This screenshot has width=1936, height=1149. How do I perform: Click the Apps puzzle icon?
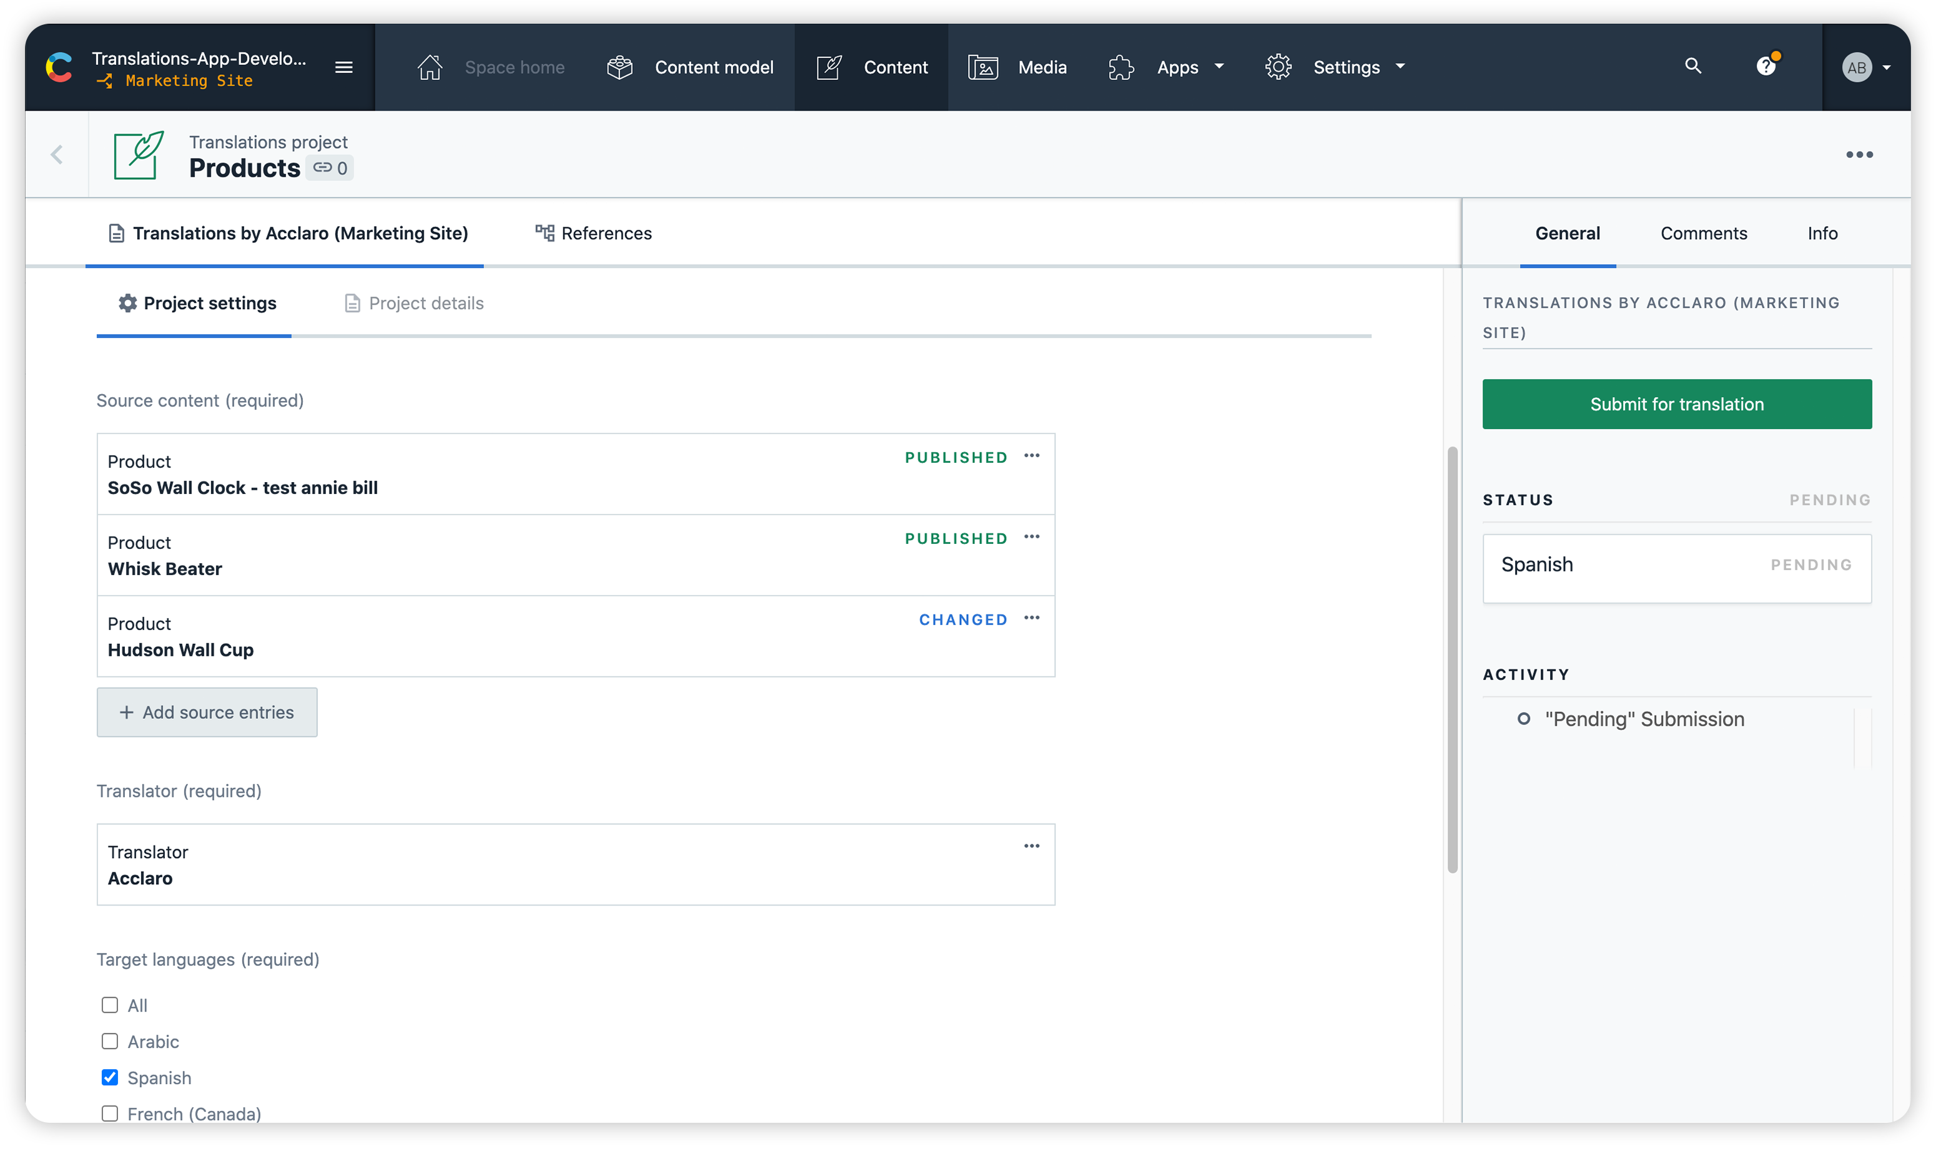(1120, 67)
